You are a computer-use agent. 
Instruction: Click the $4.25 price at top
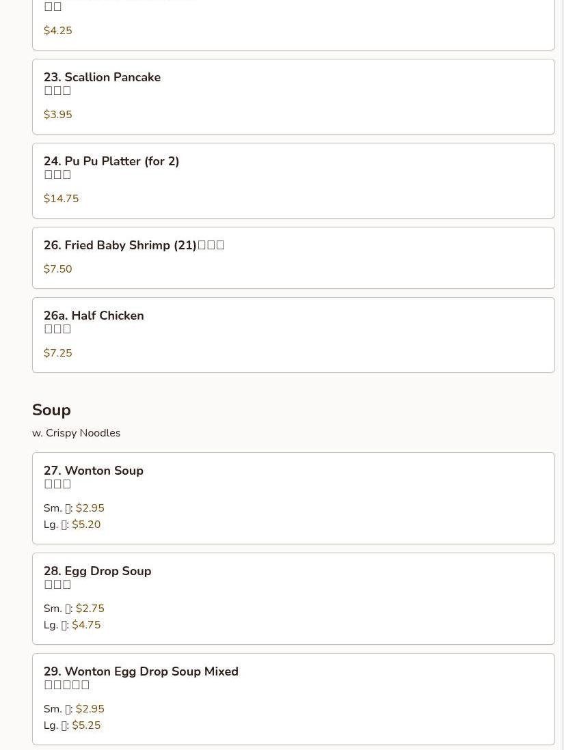pyautogui.click(x=58, y=31)
